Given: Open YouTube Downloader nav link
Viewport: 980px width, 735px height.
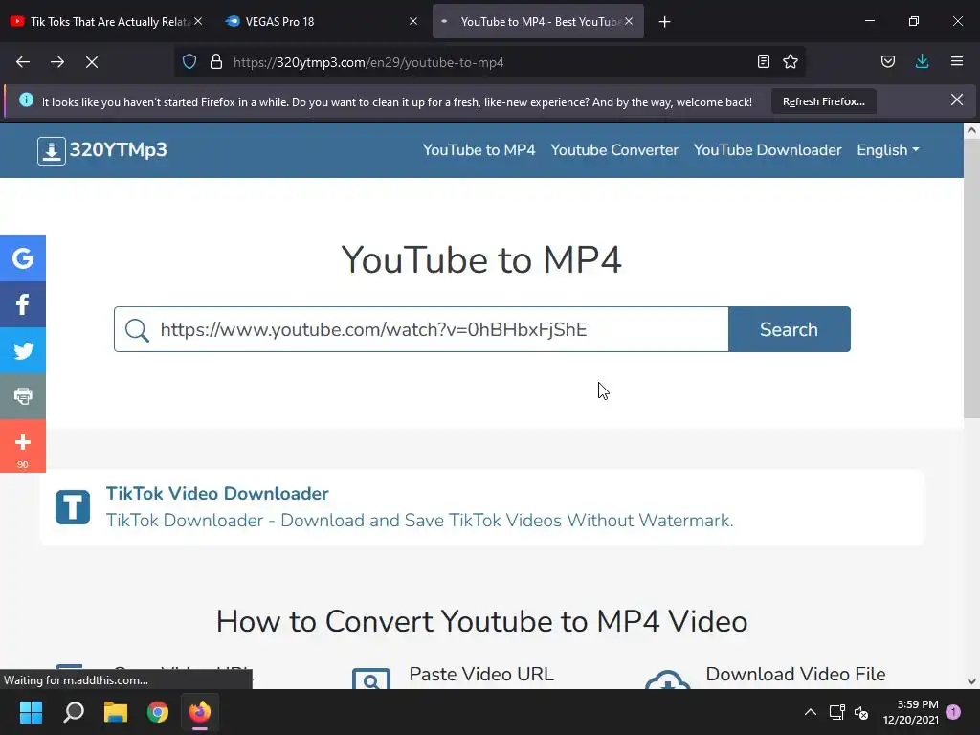Looking at the screenshot, I should [x=768, y=150].
